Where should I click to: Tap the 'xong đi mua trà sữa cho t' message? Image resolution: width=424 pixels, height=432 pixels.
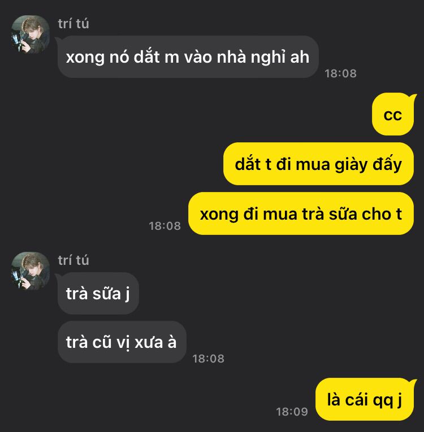(301, 213)
